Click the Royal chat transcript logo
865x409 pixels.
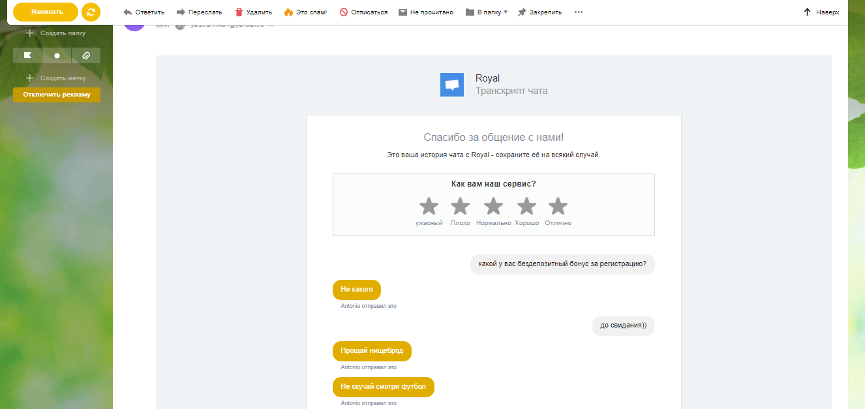452,85
